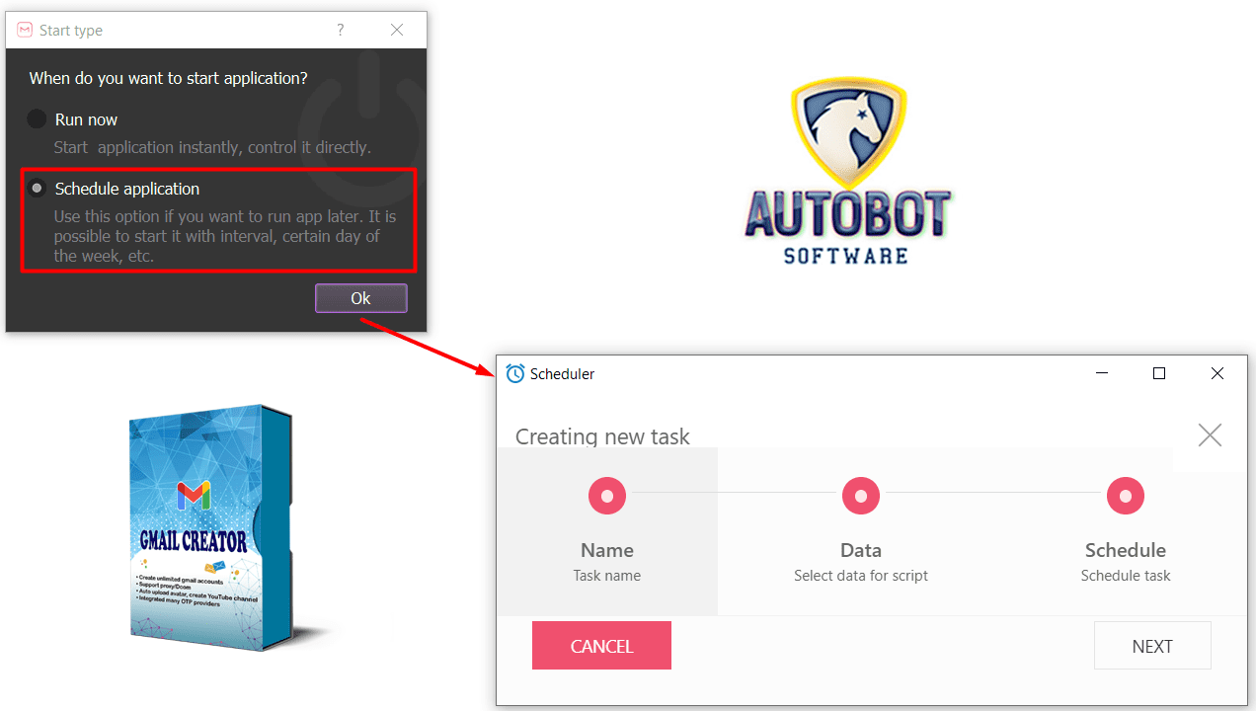Minimize the Scheduler window
This screenshot has width=1256, height=711.
1102,373
